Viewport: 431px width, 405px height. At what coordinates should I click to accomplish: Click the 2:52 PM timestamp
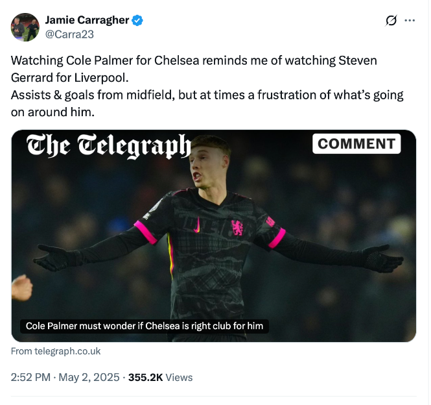click(31, 377)
